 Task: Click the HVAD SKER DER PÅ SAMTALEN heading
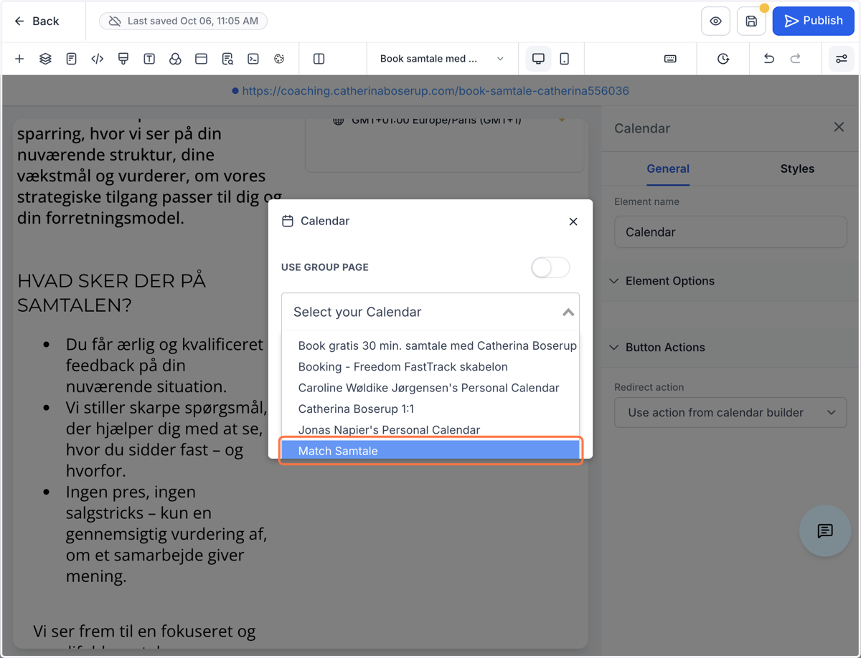coord(112,292)
